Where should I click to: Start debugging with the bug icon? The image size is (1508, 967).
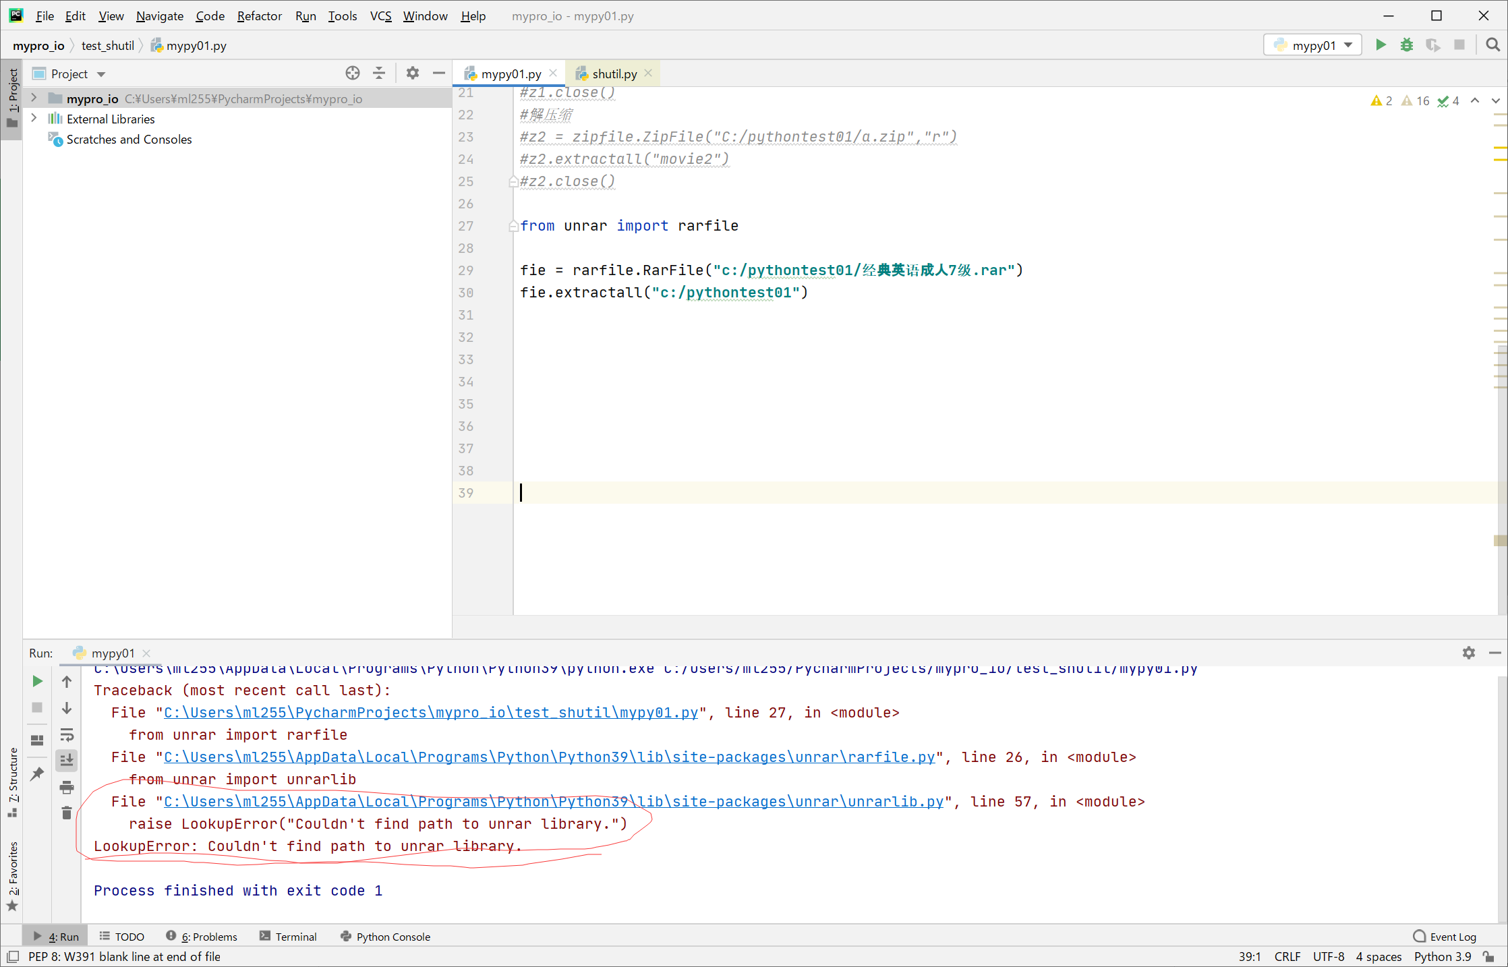tap(1406, 45)
